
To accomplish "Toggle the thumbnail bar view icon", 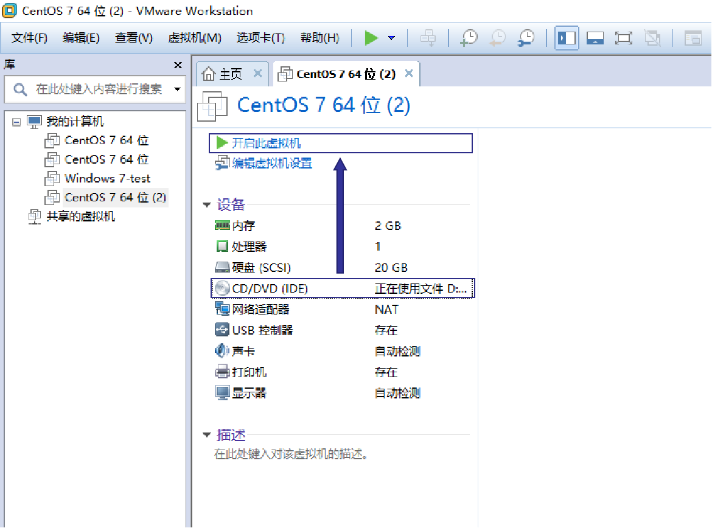I will click(595, 38).
